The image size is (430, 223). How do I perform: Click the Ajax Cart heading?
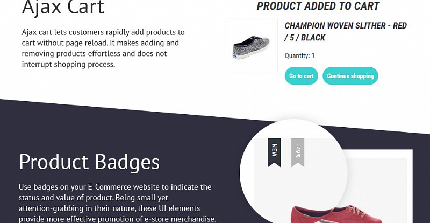tap(63, 7)
